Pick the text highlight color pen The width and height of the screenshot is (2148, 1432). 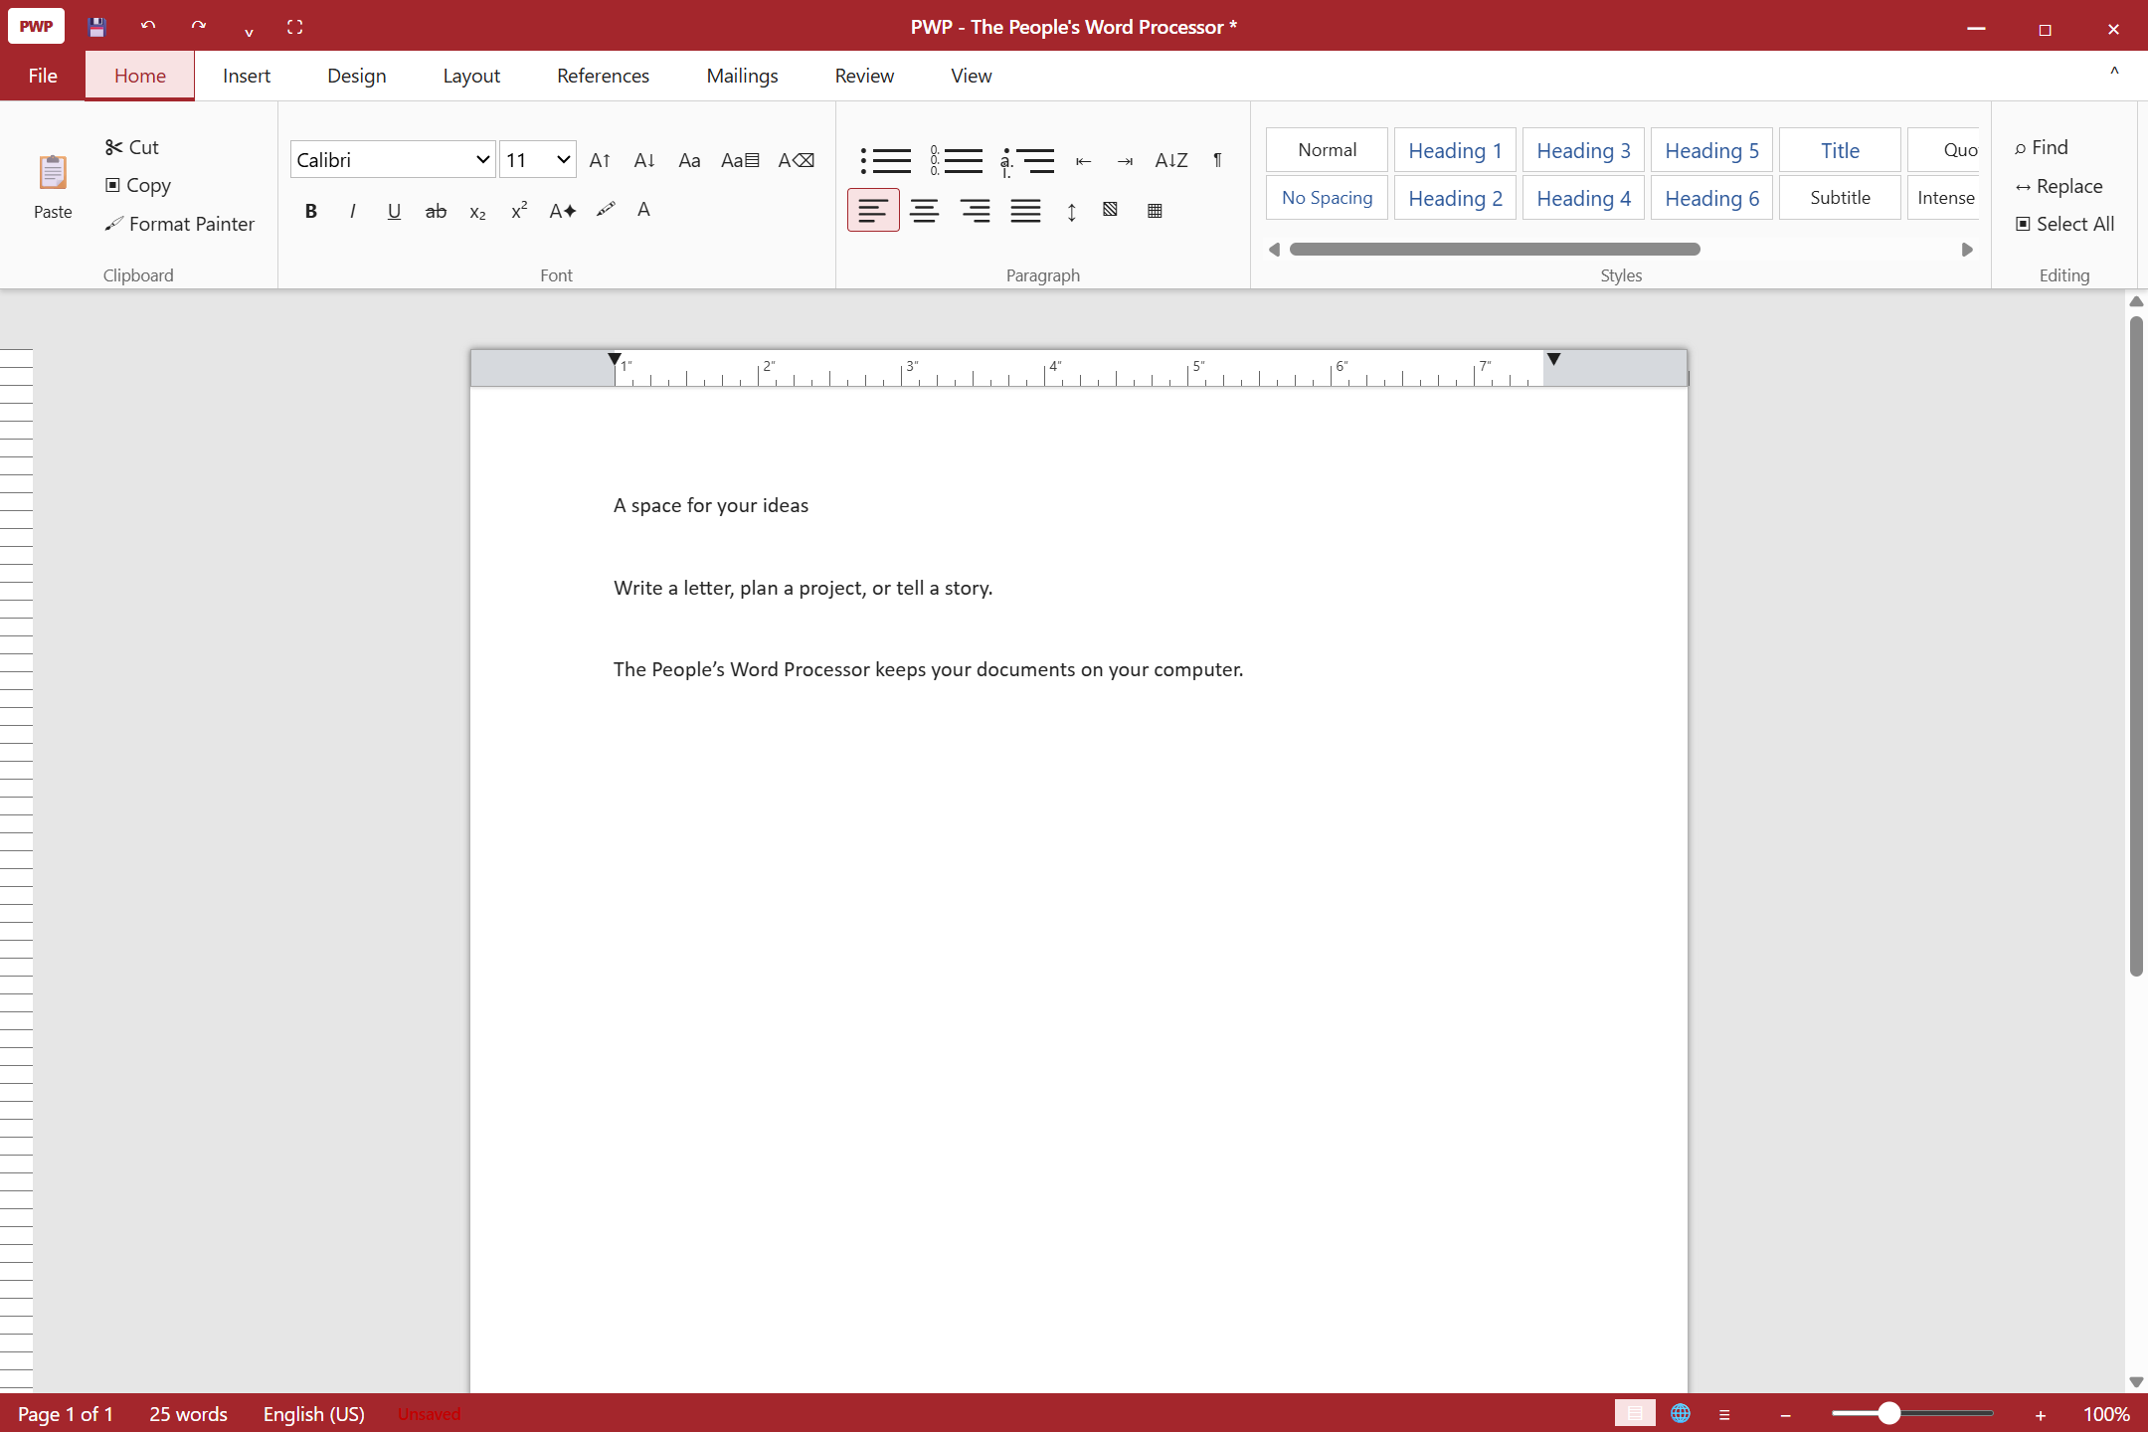point(606,210)
